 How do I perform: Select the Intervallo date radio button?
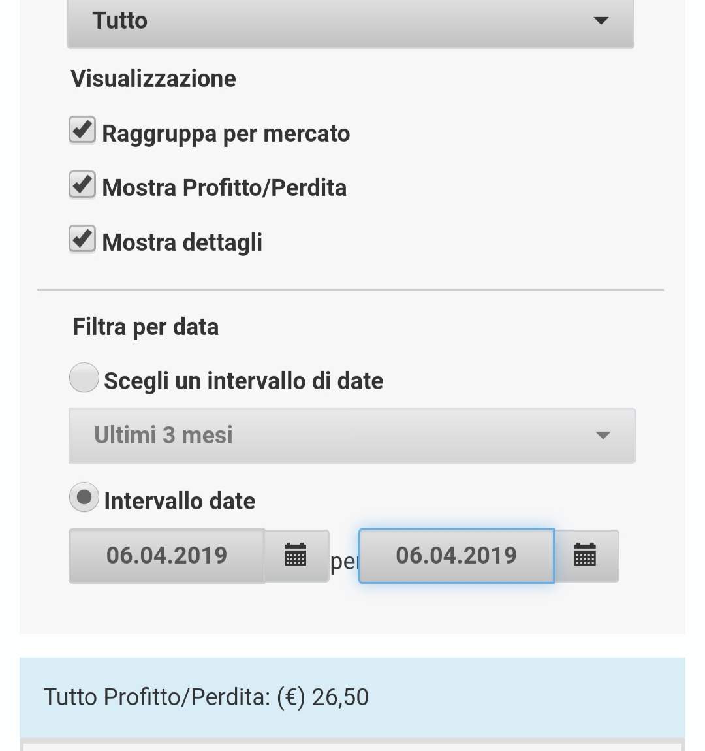[x=84, y=498]
